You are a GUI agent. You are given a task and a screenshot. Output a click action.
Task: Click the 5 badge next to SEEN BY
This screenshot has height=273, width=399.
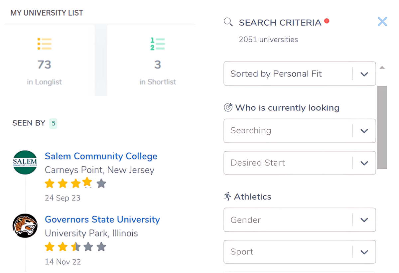53,123
